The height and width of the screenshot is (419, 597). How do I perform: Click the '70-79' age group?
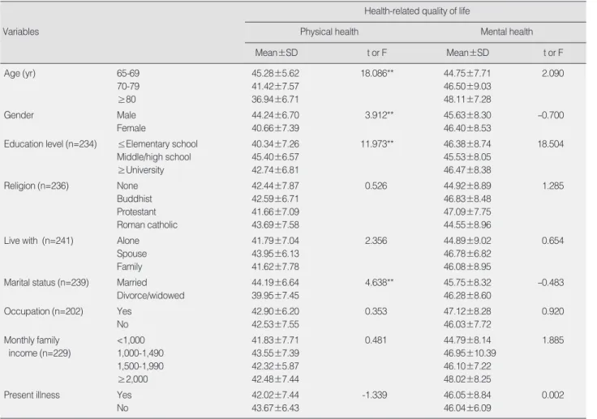(128, 86)
